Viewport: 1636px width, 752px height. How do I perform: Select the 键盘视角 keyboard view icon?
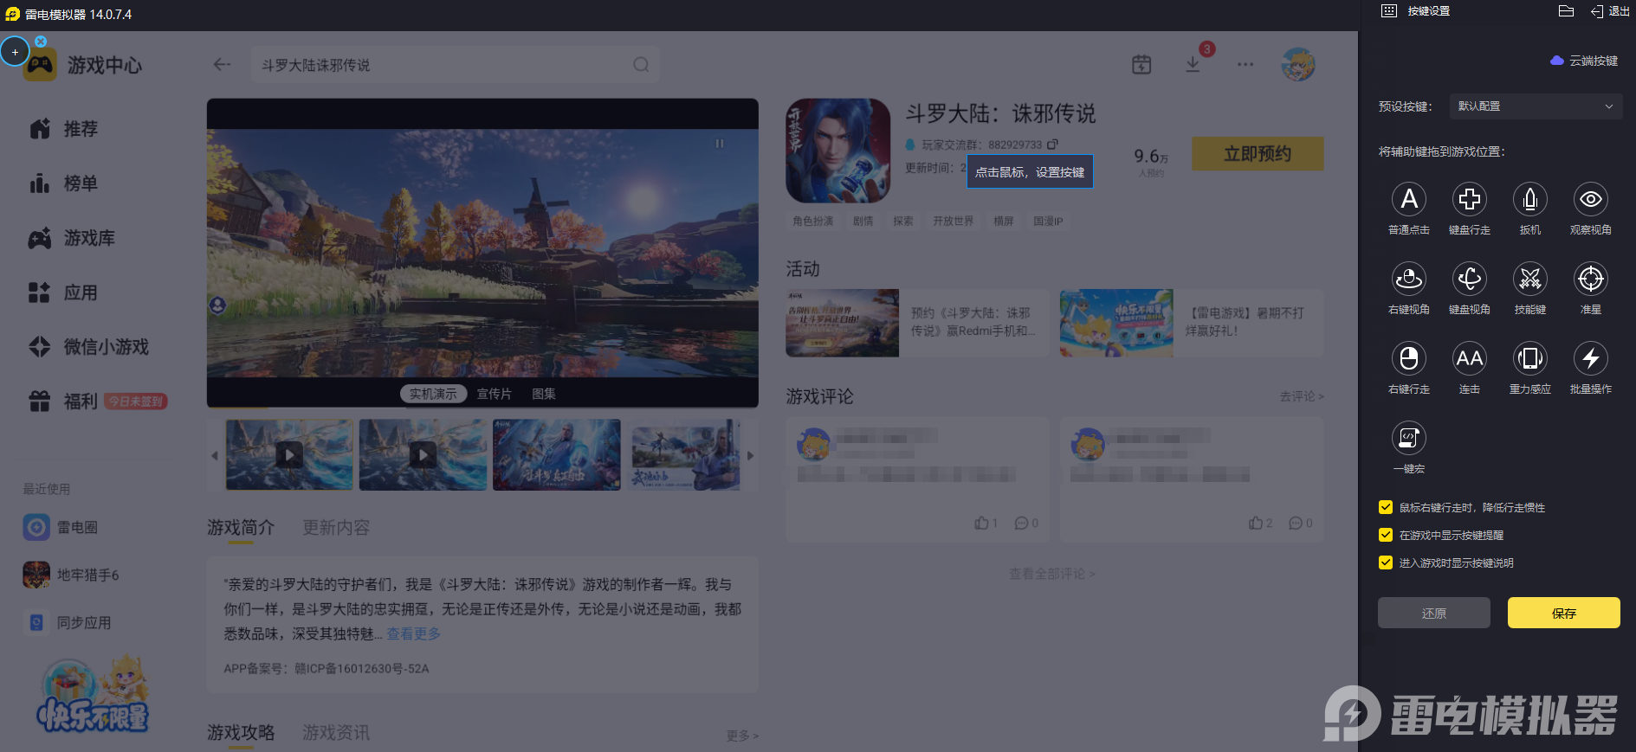pyautogui.click(x=1470, y=279)
